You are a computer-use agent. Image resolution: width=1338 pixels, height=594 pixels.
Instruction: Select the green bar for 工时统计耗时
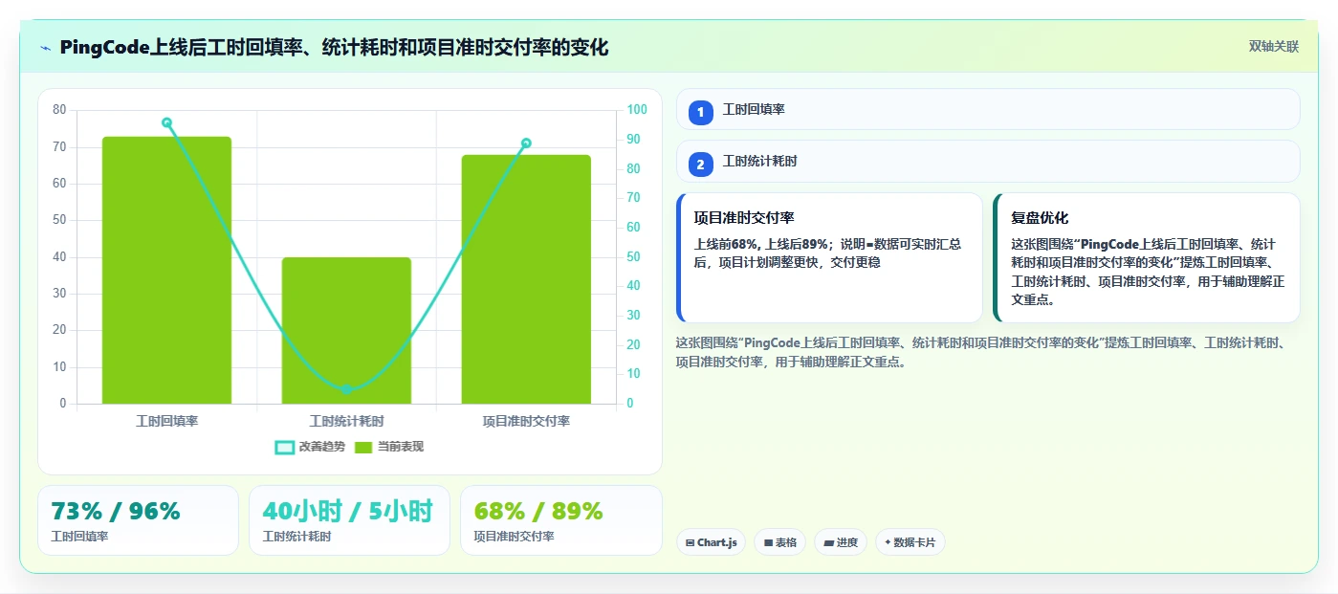tap(346, 330)
